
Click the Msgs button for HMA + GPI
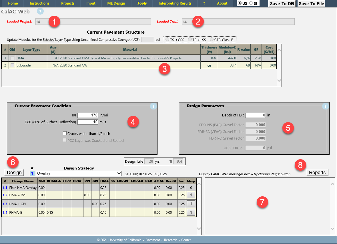point(191,204)
